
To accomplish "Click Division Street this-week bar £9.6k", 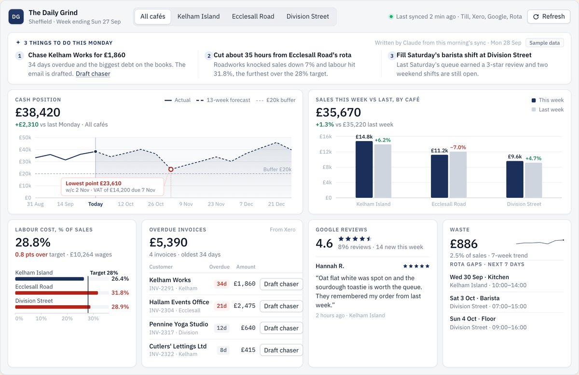I will point(515,180).
